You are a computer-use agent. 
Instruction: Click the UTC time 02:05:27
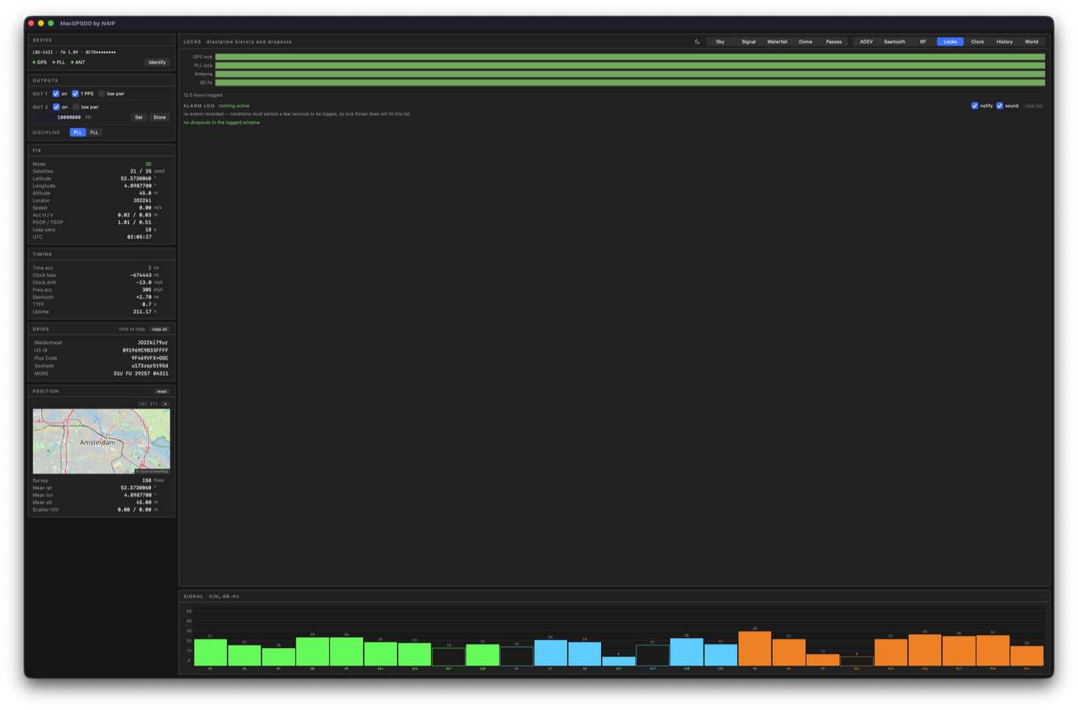(139, 237)
